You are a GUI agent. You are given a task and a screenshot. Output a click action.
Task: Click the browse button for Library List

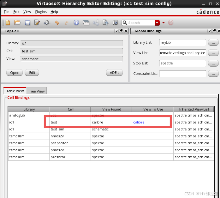click(x=213, y=42)
